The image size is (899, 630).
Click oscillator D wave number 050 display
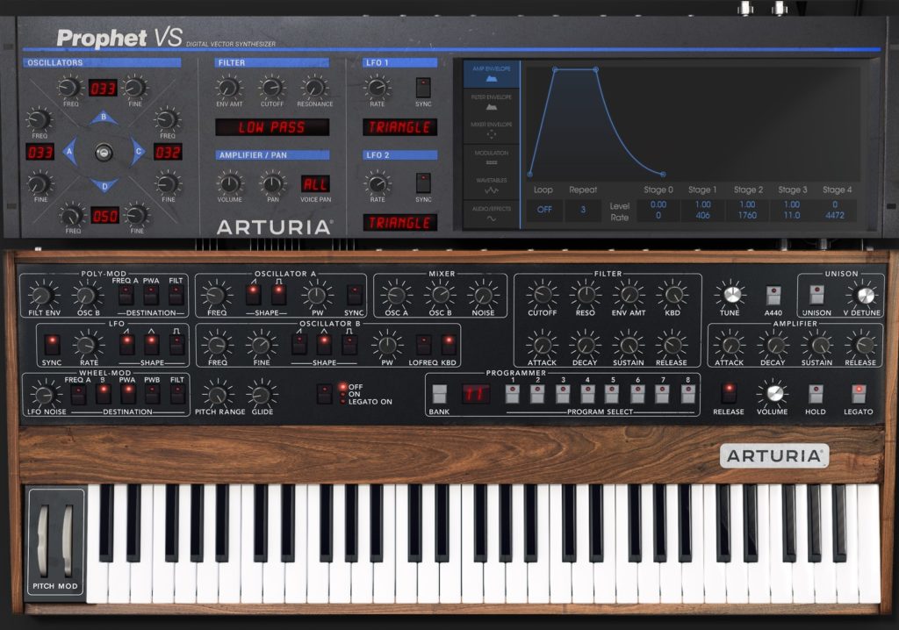[x=105, y=216]
